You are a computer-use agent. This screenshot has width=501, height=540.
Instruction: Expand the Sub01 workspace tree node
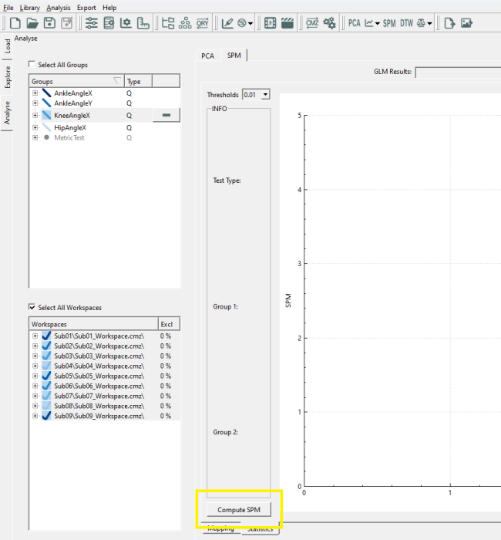[35, 336]
